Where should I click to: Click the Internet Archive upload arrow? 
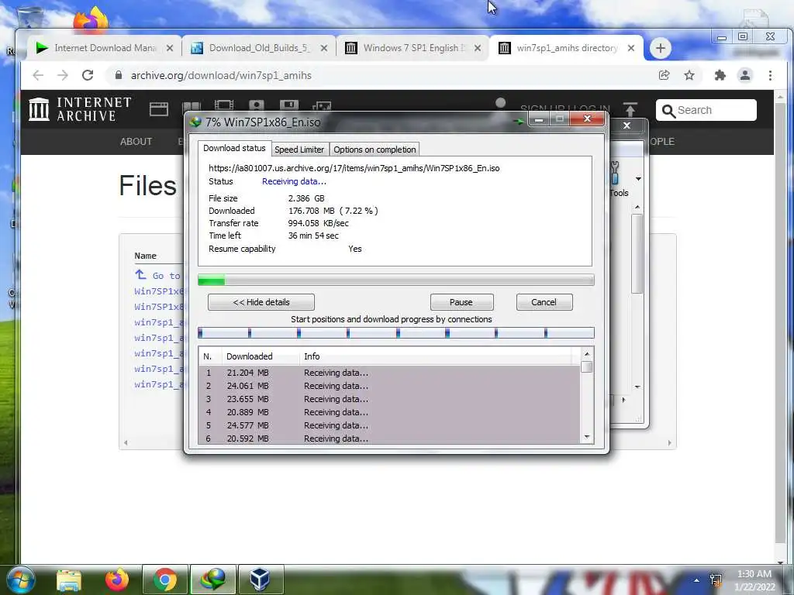click(630, 109)
